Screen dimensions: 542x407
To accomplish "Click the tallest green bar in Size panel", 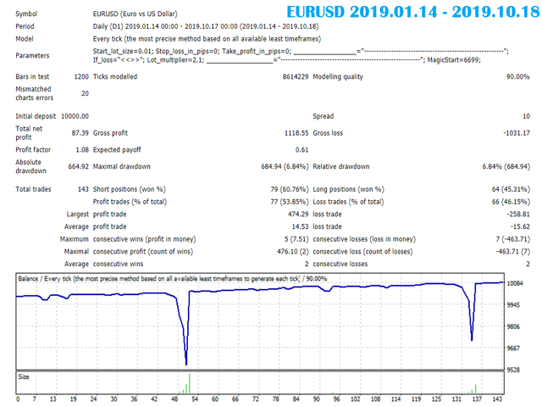I will click(x=190, y=383).
